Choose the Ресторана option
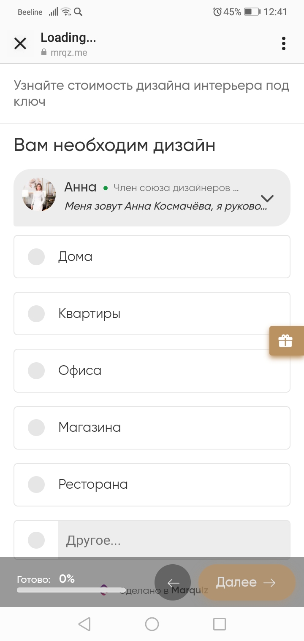 click(x=152, y=484)
